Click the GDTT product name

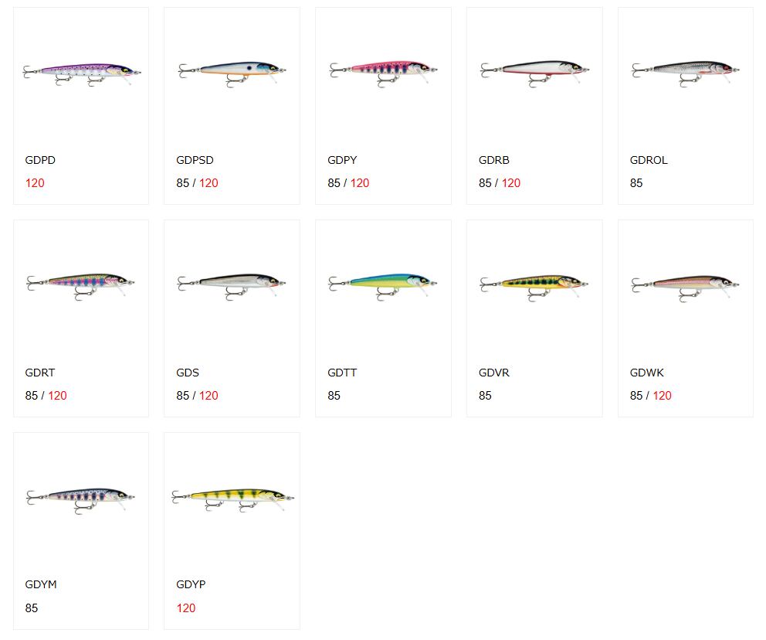[x=342, y=373]
